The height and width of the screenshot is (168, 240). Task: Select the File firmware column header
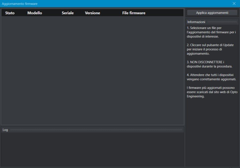[134, 13]
